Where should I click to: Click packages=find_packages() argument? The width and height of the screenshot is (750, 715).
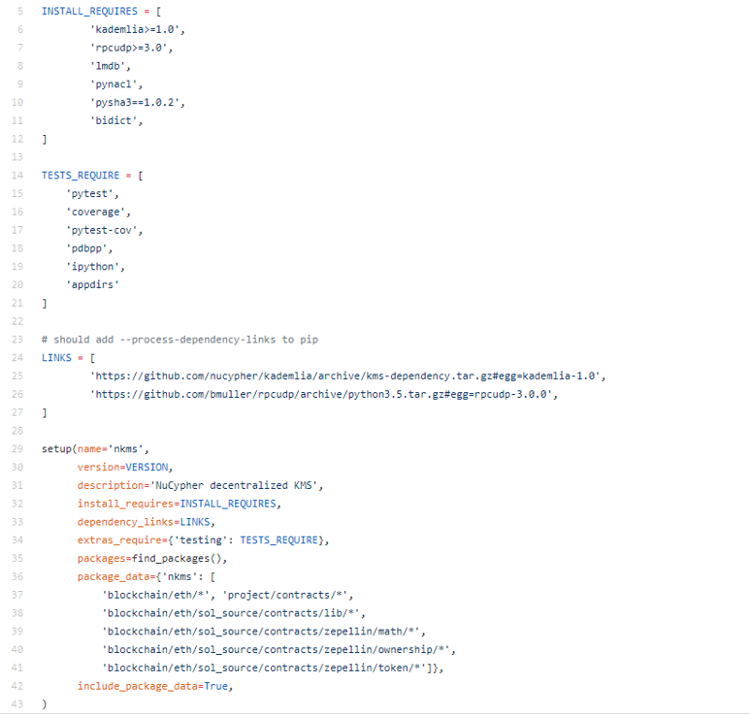tap(149, 558)
